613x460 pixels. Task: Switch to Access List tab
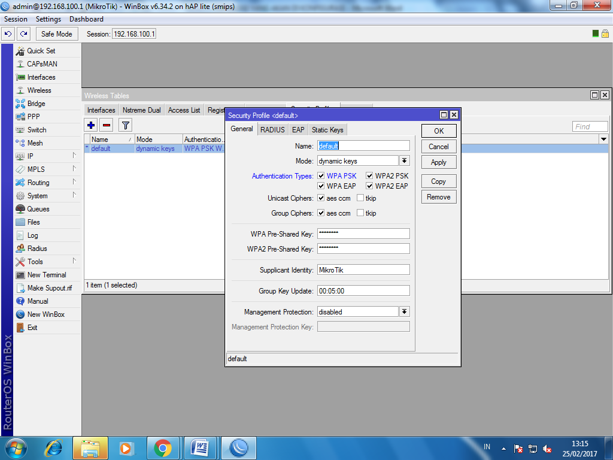point(184,110)
